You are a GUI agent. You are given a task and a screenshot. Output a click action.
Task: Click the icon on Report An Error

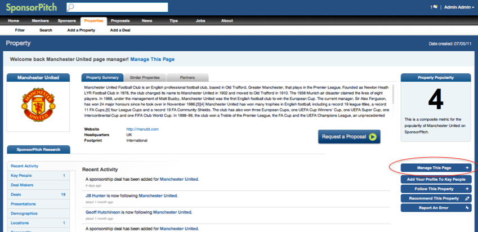click(x=467, y=208)
